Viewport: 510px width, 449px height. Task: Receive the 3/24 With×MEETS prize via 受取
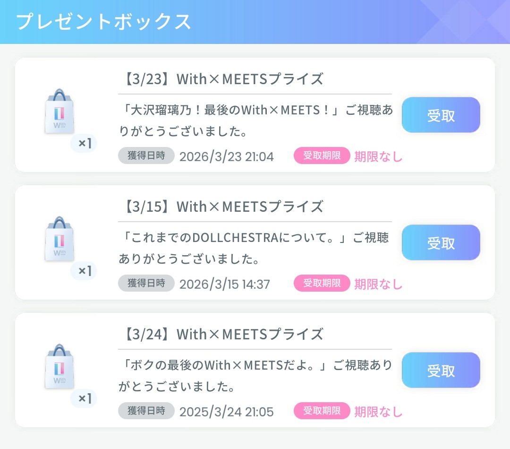point(441,370)
